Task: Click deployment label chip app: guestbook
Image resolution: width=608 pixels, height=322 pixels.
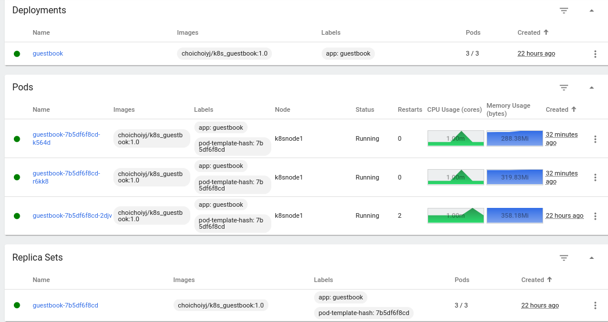Action: (348, 53)
